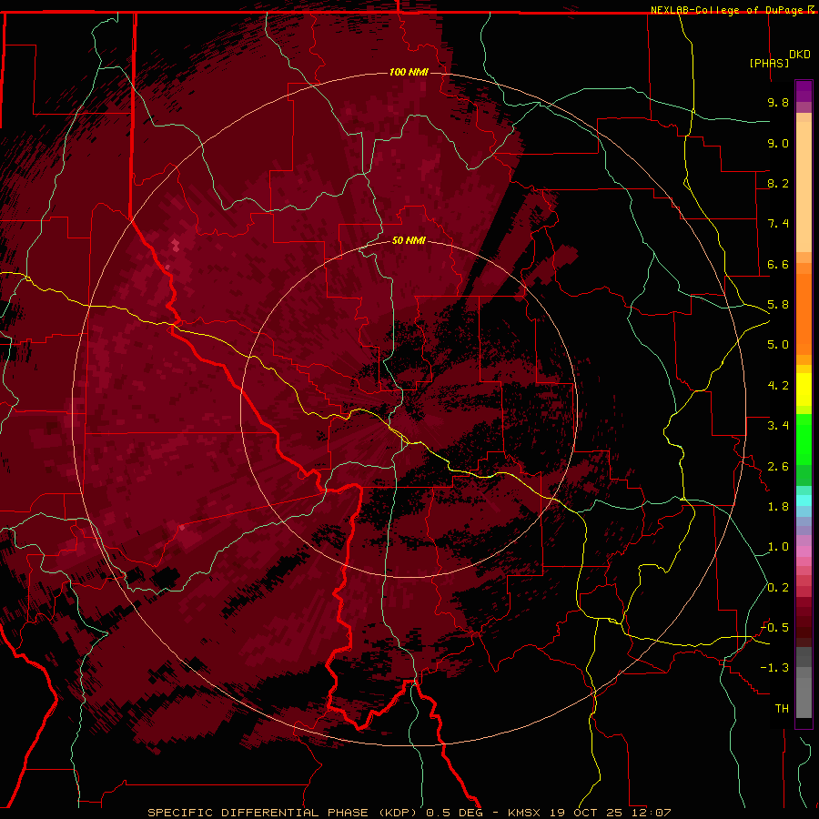
Task: Click the "-1.3" value on the color scale
Action: pos(774,668)
